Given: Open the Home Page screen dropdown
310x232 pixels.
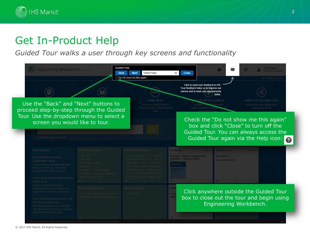Looking at the screenshot, I should pyautogui.click(x=160, y=73).
